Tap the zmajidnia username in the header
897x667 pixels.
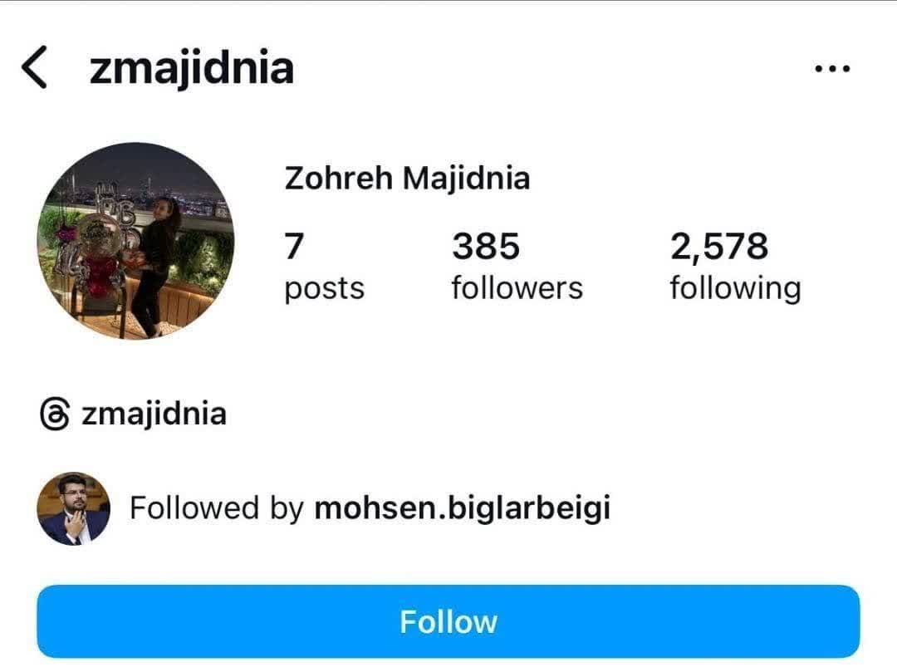pos(192,69)
